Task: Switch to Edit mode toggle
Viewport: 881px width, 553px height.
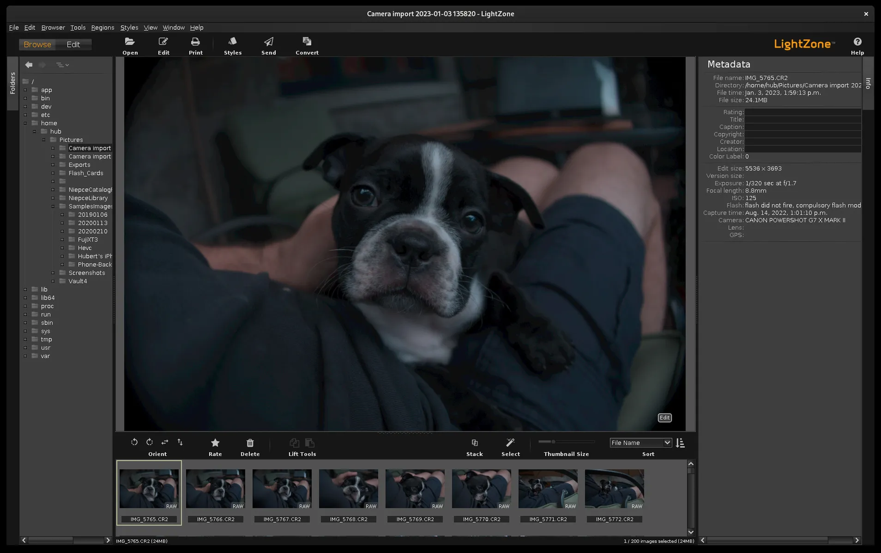Action: pyautogui.click(x=73, y=45)
